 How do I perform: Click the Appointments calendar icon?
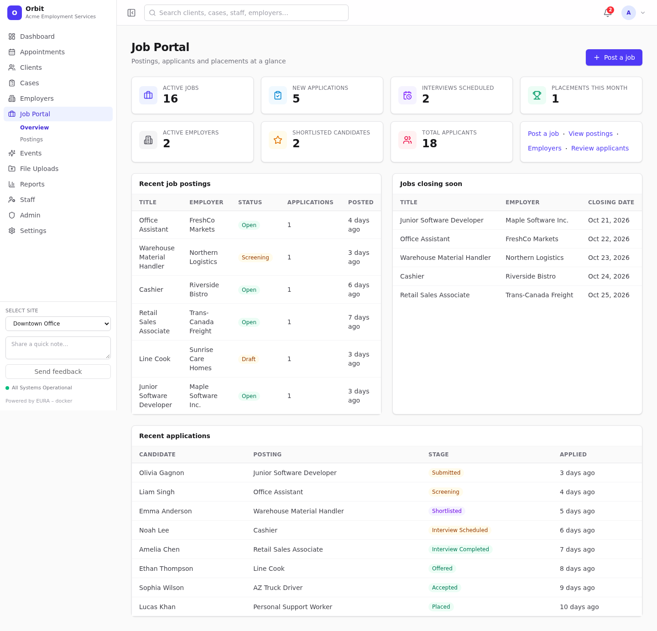pyautogui.click(x=12, y=52)
